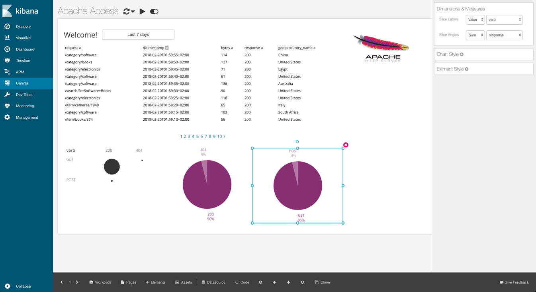Go to page 5 of the data table
Viewport: 536px width, 292px height.
point(197,136)
